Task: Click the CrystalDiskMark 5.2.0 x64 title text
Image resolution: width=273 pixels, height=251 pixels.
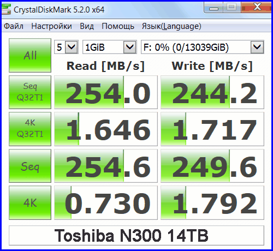Action: 59,10
